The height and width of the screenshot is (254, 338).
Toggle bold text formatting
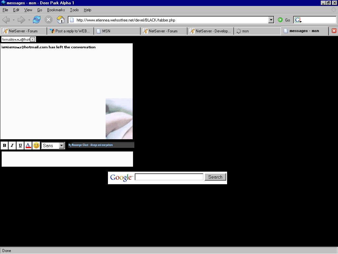point(5,146)
